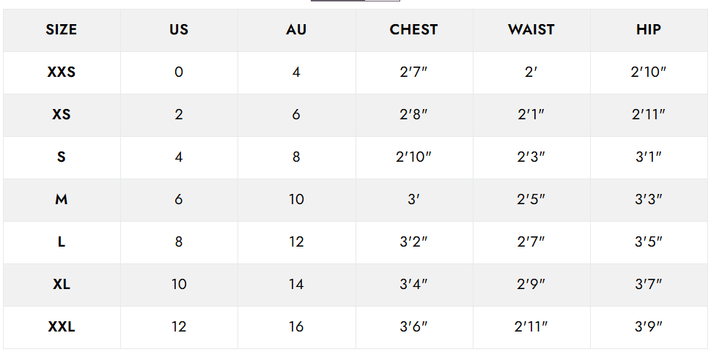Select the XXL size row label
Viewport: 711px width, 352px height.
tap(62, 327)
